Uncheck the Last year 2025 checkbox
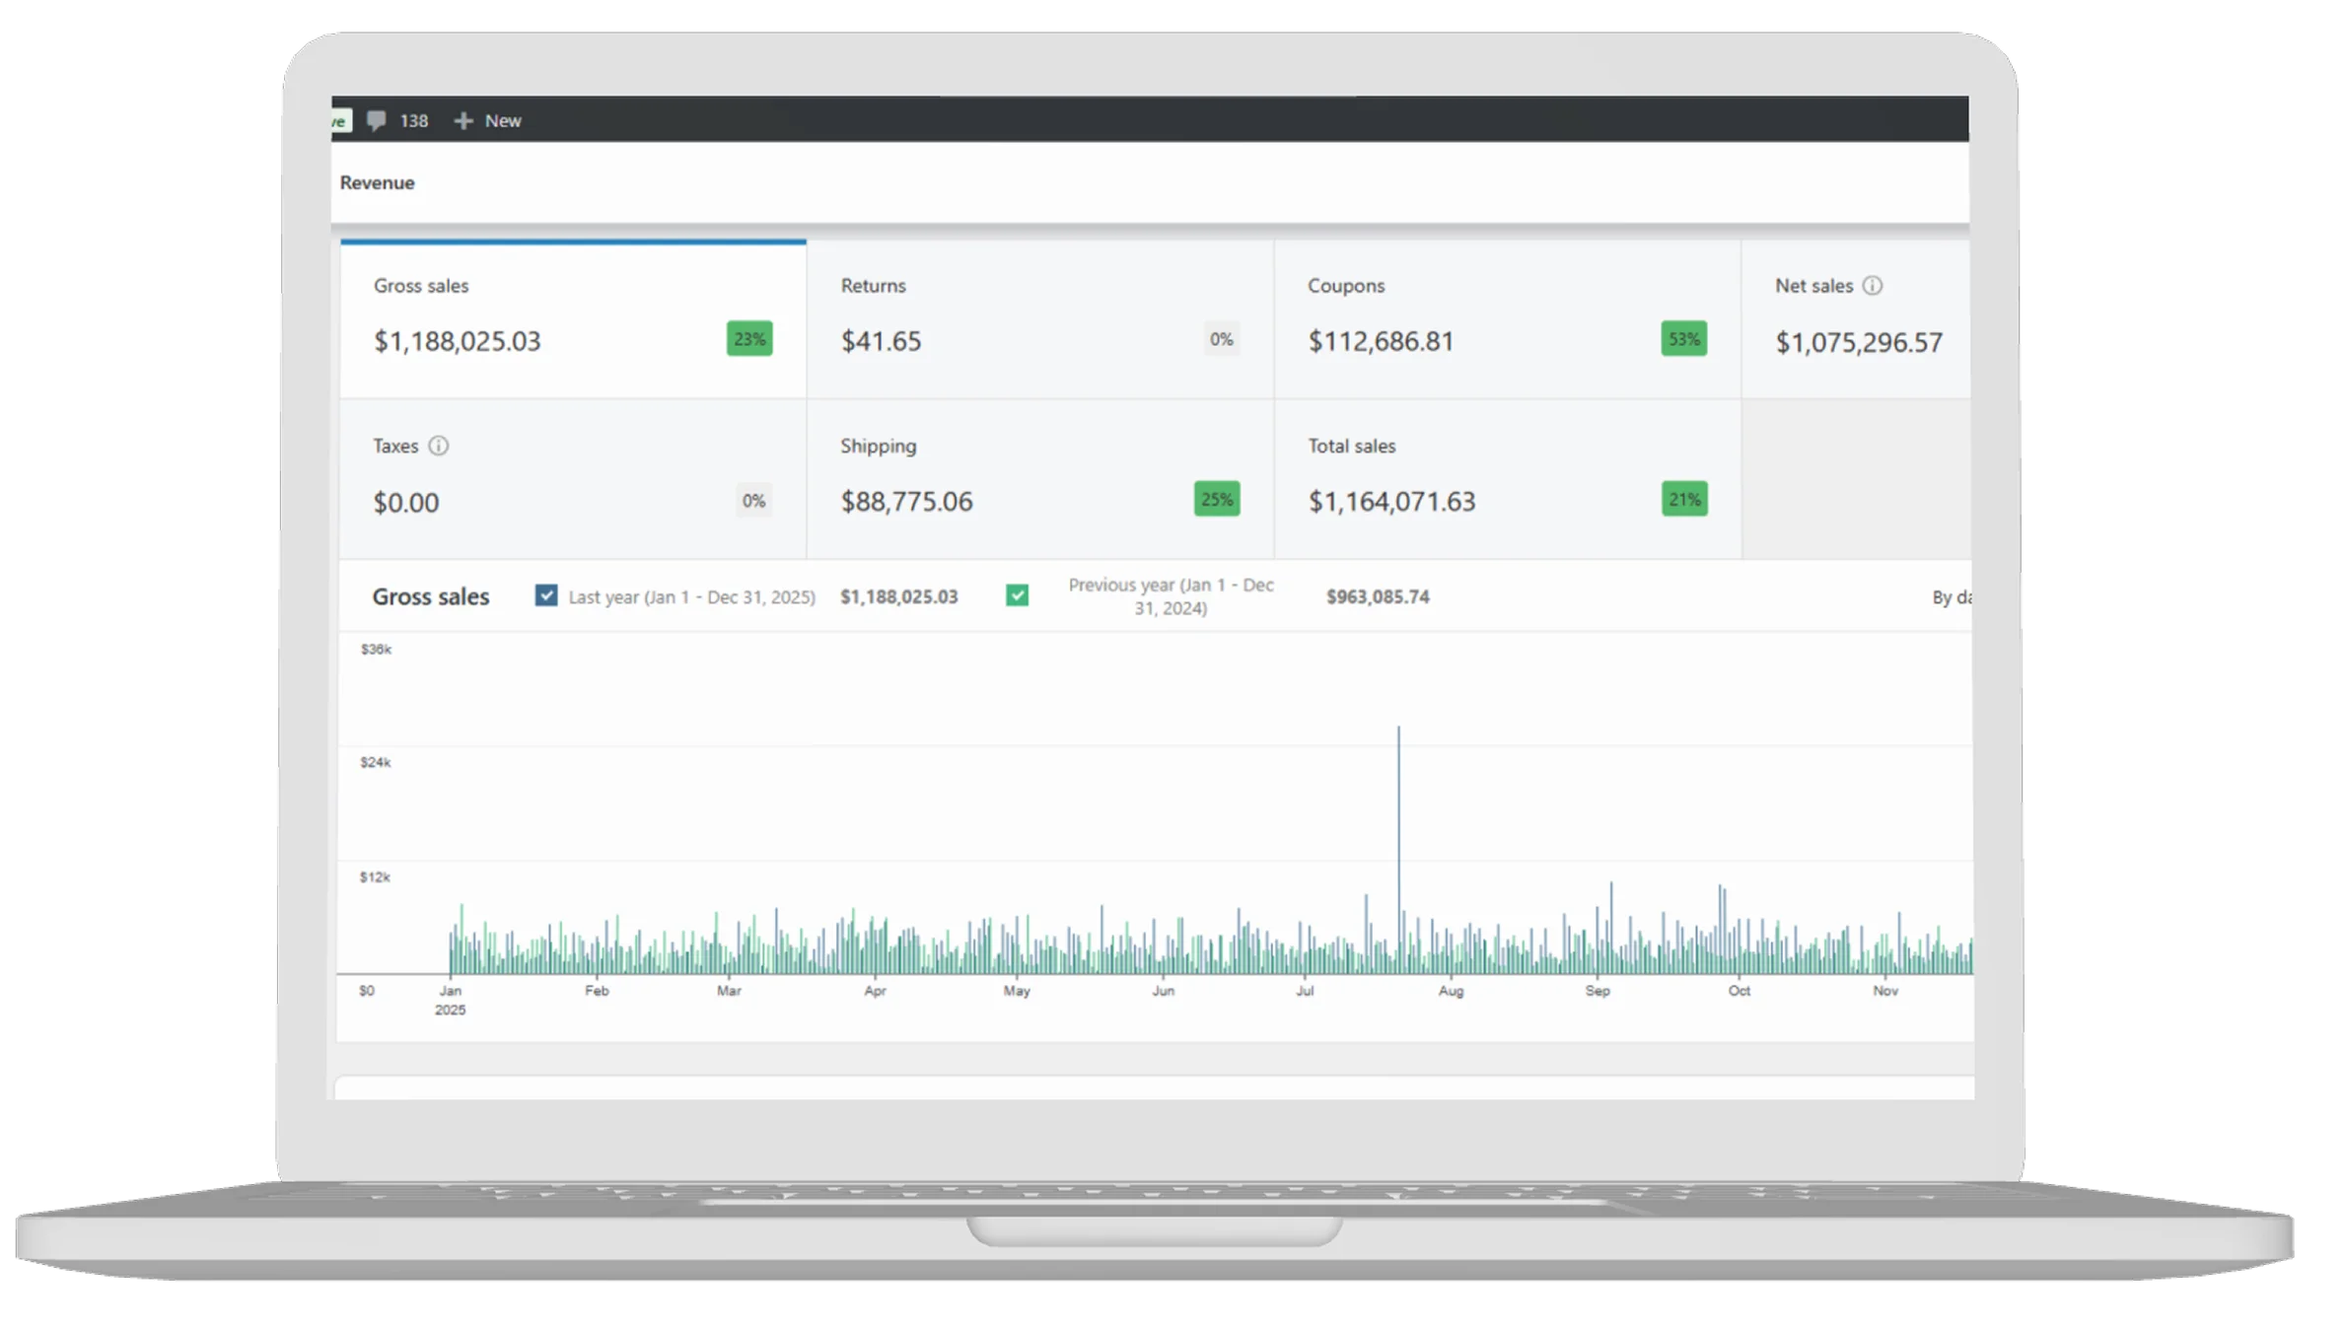This screenshot has height=1326, width=2346. pos(546,595)
